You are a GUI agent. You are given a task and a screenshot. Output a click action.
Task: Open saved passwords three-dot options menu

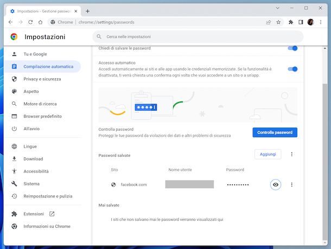292,155
